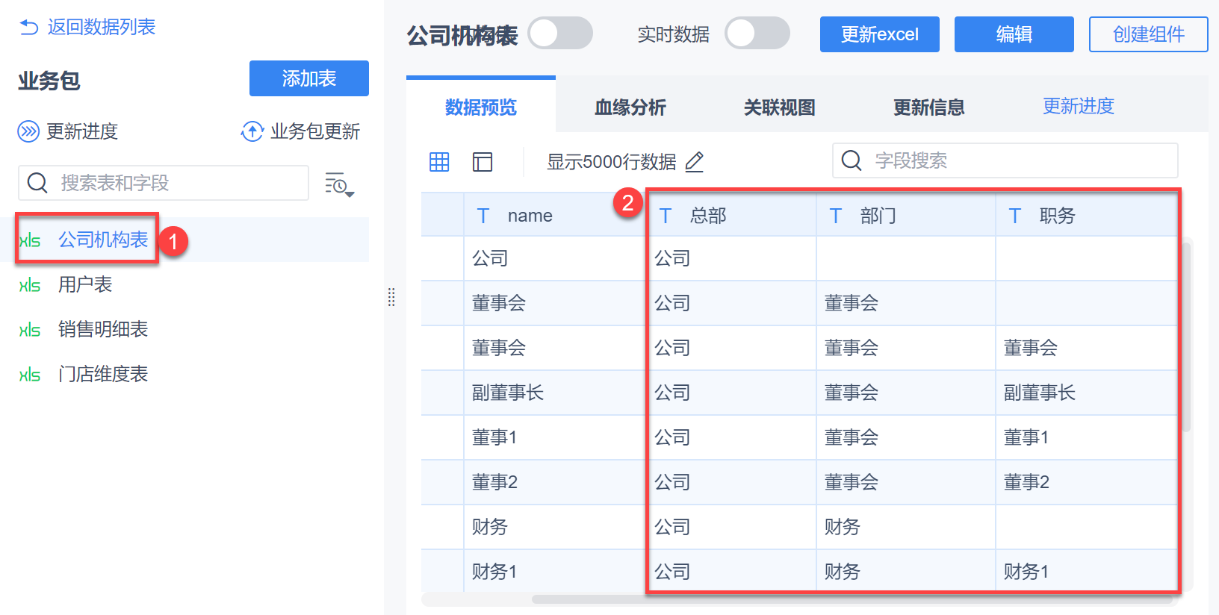Image resolution: width=1219 pixels, height=615 pixels.
Task: Click the T type icon of 部门 column
Action: [x=835, y=216]
